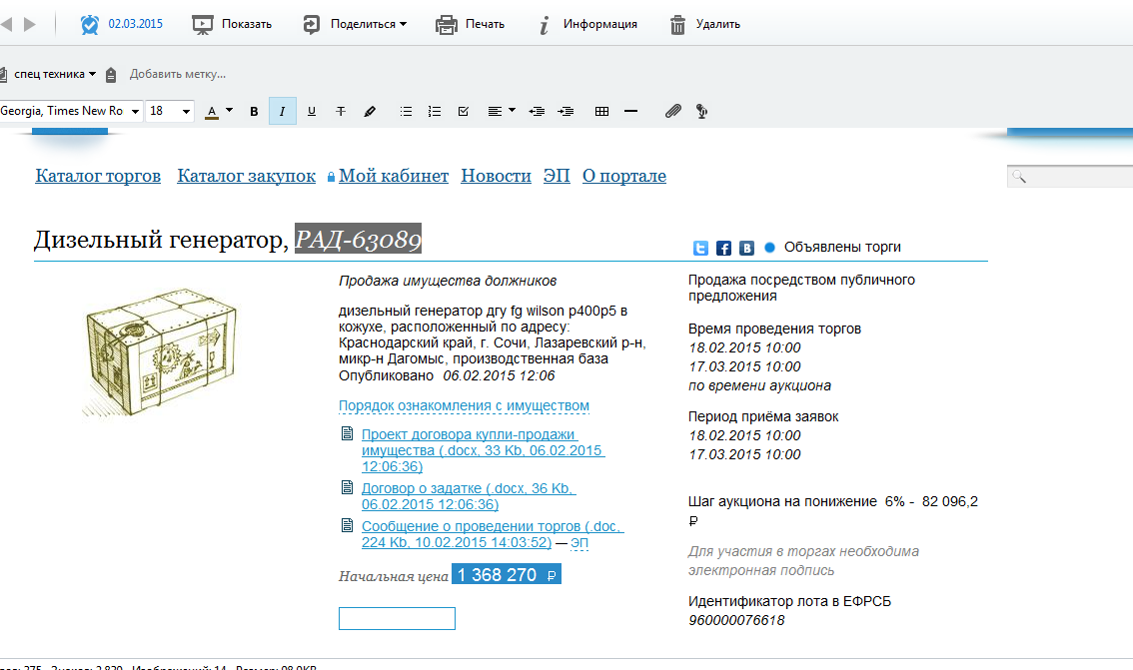Screen dimensions: 1133x670
Task: Click the Добавить метку tag field
Action: pos(177,74)
